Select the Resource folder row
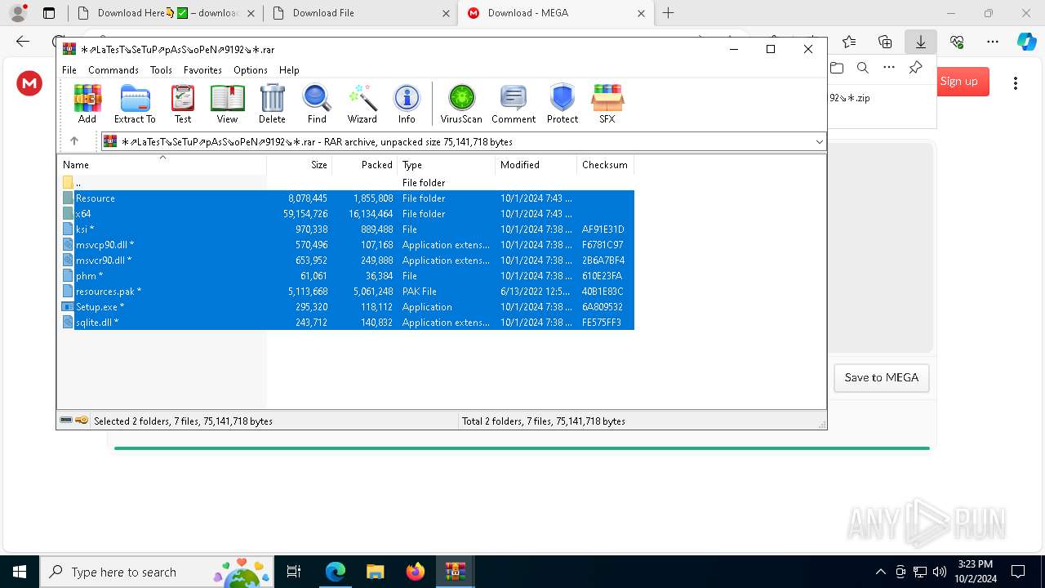Image resolution: width=1045 pixels, height=588 pixels. (x=346, y=198)
